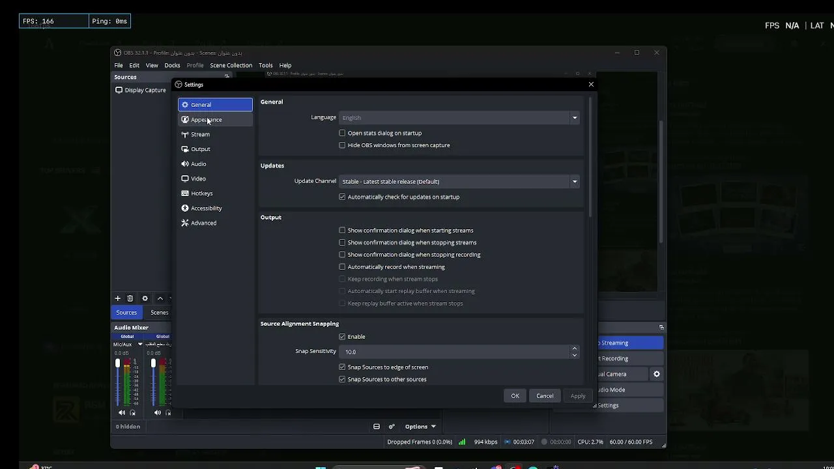
Task: Click the OBS logo in title bar
Action: [x=117, y=53]
